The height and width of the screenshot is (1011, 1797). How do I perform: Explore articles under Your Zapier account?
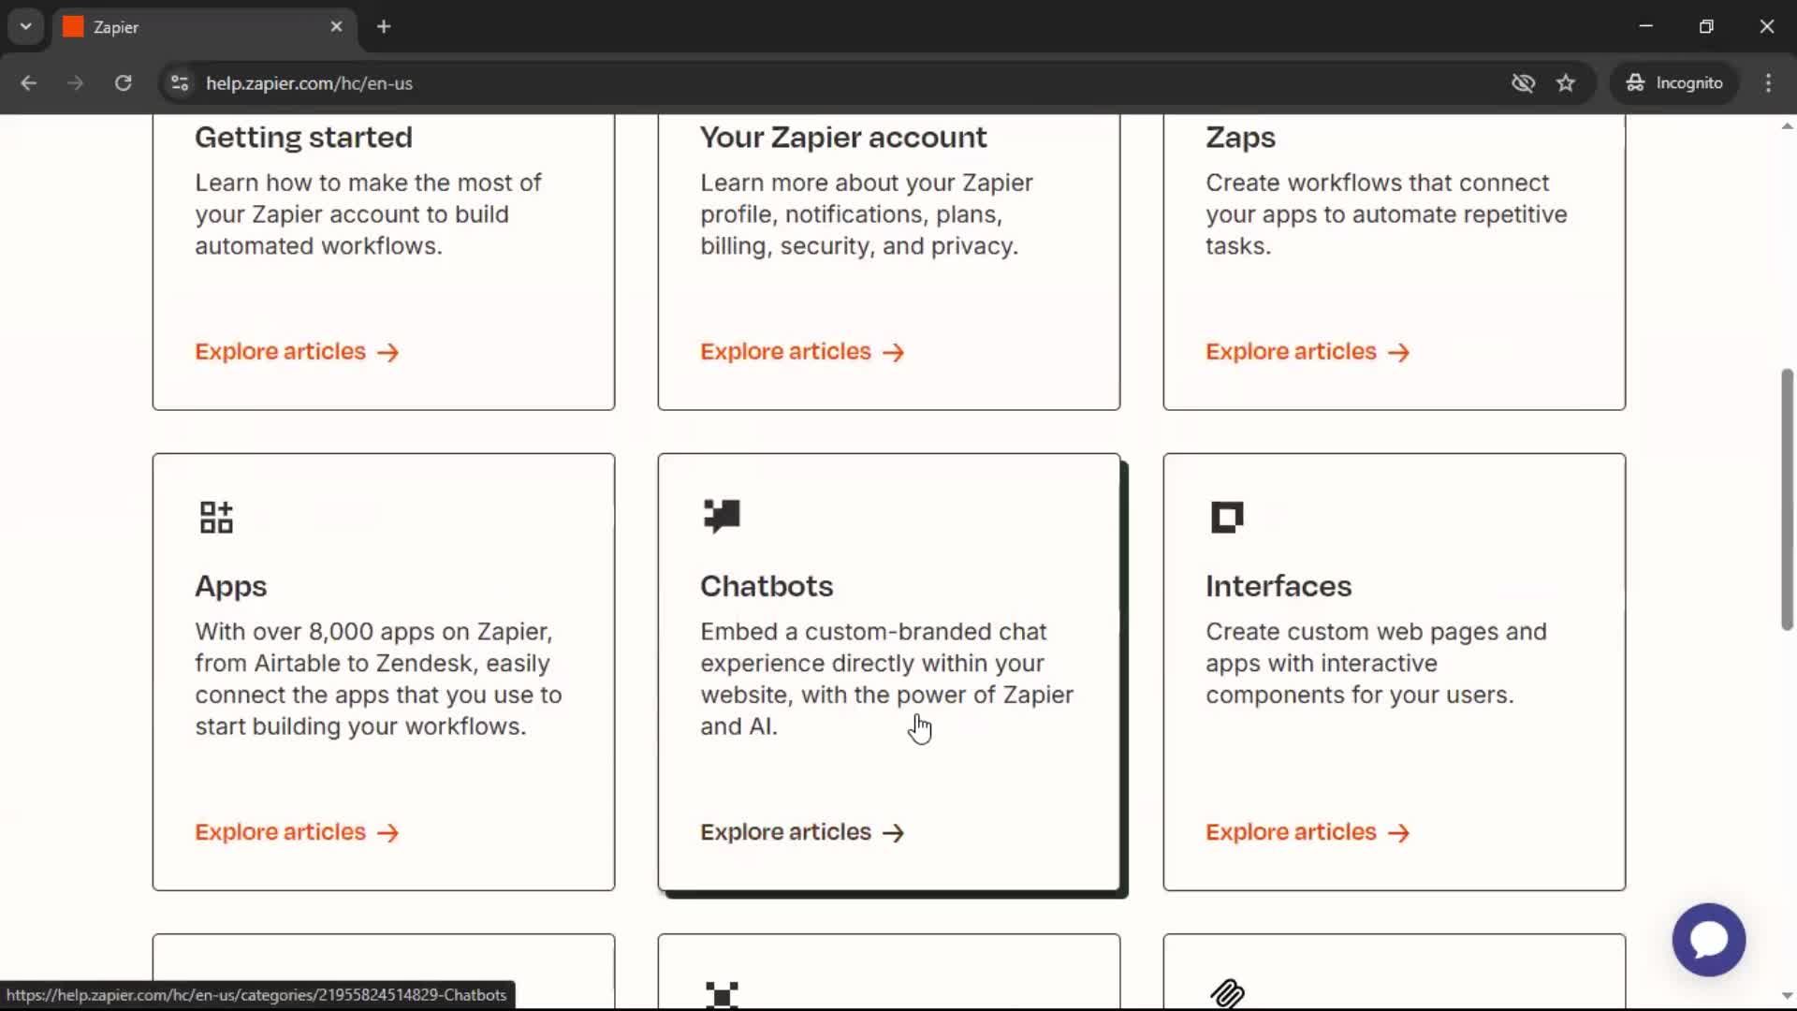802,352
